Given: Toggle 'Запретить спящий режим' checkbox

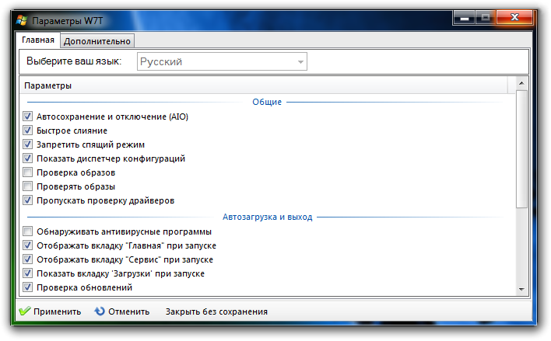Looking at the screenshot, I should tap(28, 144).
